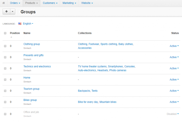Screen dimensions: 182x122
Task: Click the Position column sort arrow
Action: (11, 37)
